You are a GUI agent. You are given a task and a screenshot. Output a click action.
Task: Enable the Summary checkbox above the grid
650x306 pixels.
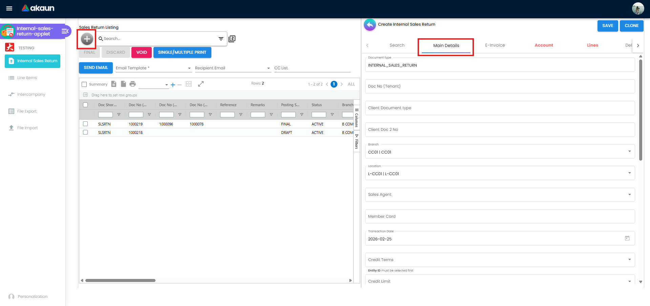point(84,84)
